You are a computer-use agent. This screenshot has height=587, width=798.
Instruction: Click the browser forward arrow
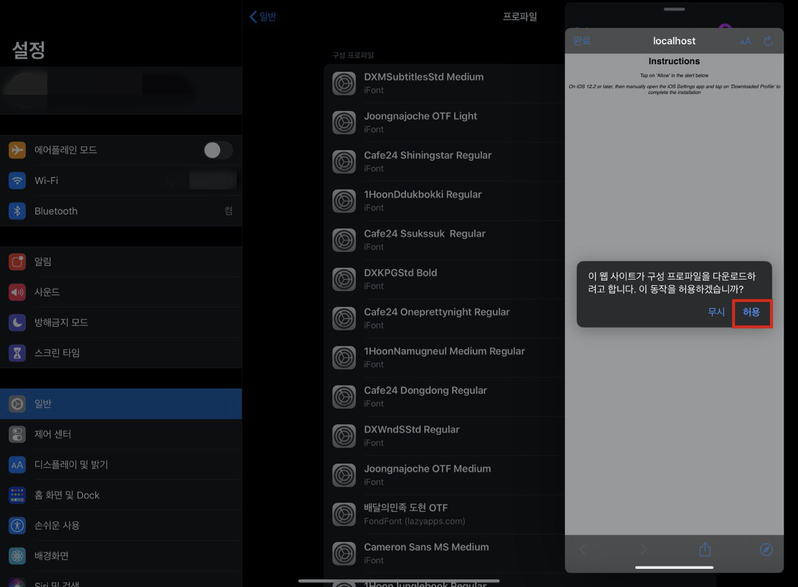click(643, 550)
